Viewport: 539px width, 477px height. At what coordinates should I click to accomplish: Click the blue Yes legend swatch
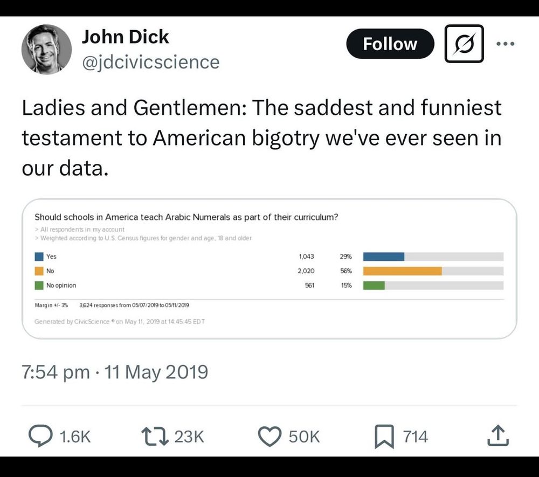tap(39, 257)
